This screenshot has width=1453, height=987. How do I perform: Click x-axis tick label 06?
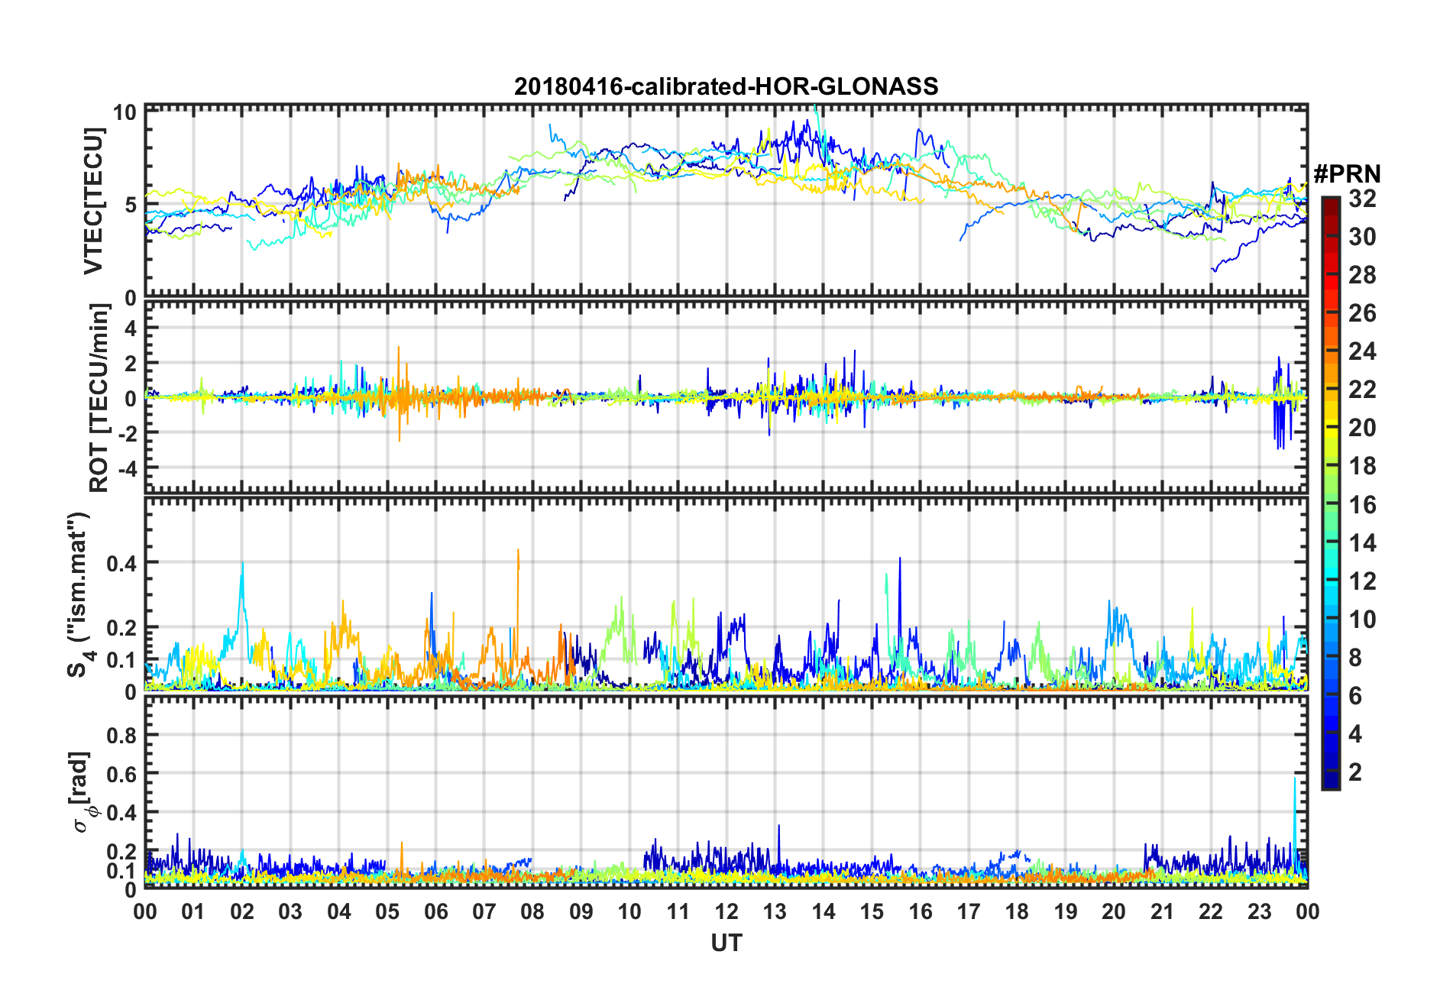point(436,911)
